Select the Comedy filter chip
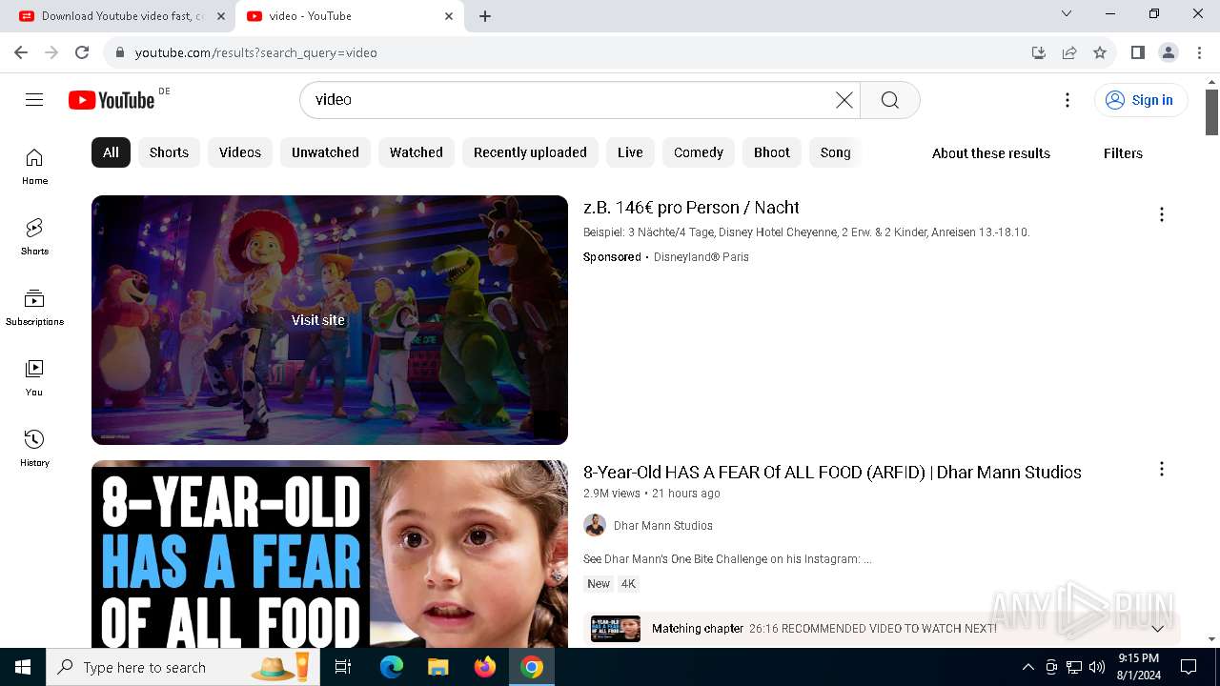Image resolution: width=1220 pixels, height=686 pixels. [699, 152]
